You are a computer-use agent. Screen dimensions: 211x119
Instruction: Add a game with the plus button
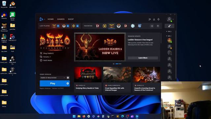point(158,26)
